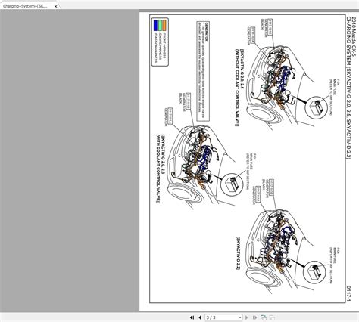Viewport: 359px width, 322px height.
Task: Click the next page arrow
Action: (x=247, y=317)
